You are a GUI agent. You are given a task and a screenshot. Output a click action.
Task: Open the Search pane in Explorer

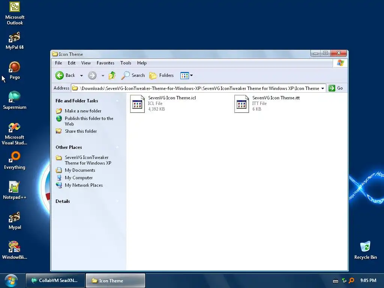(x=133, y=75)
